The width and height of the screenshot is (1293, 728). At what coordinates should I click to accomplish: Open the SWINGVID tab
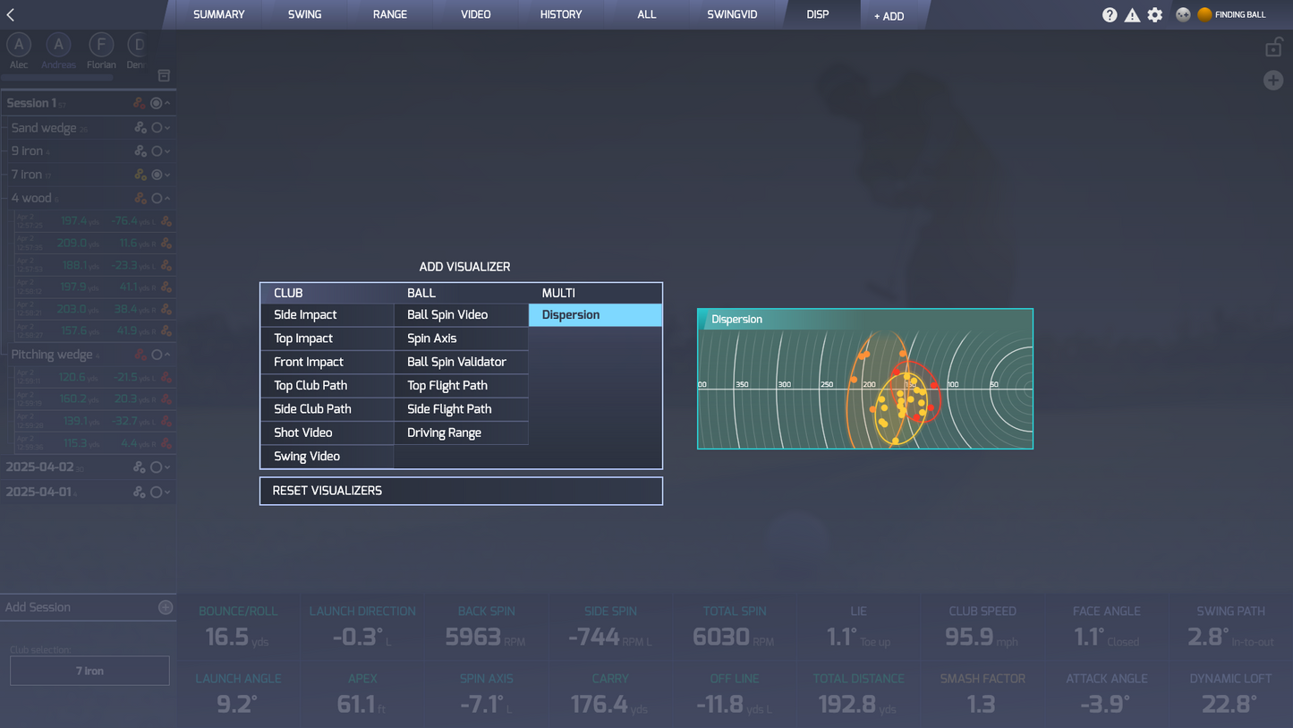click(734, 14)
